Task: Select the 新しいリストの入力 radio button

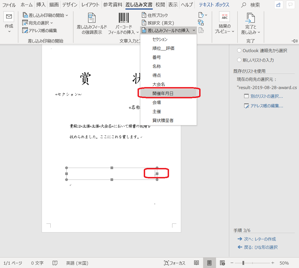Action: 239,60
